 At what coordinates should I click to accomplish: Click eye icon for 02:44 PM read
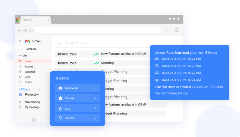[x=157, y=59]
